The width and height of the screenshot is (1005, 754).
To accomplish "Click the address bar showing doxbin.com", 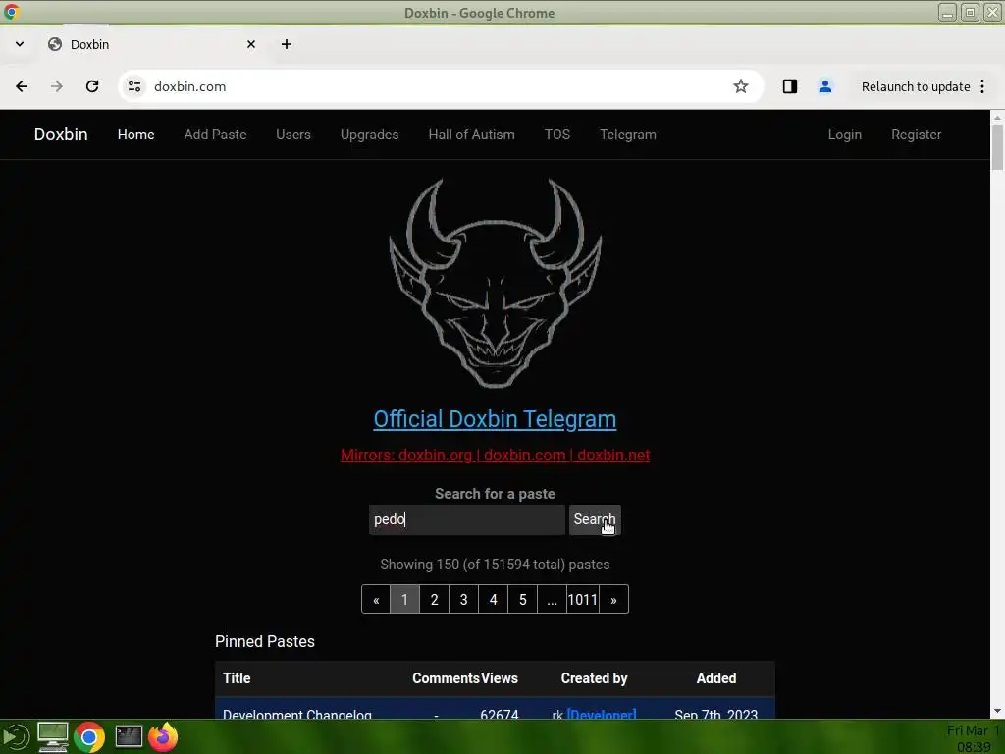I will [443, 86].
